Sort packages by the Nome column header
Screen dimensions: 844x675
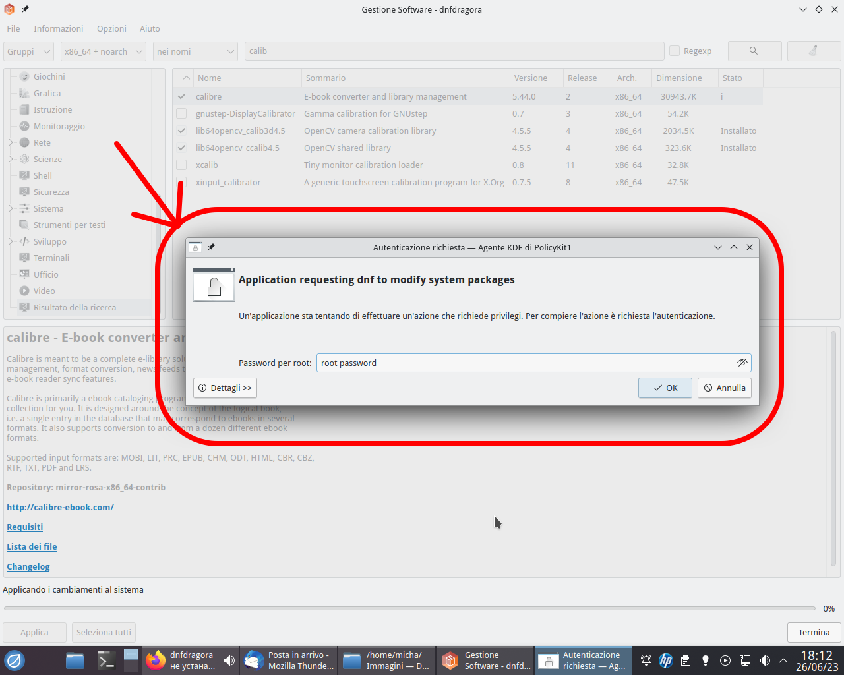(x=247, y=78)
